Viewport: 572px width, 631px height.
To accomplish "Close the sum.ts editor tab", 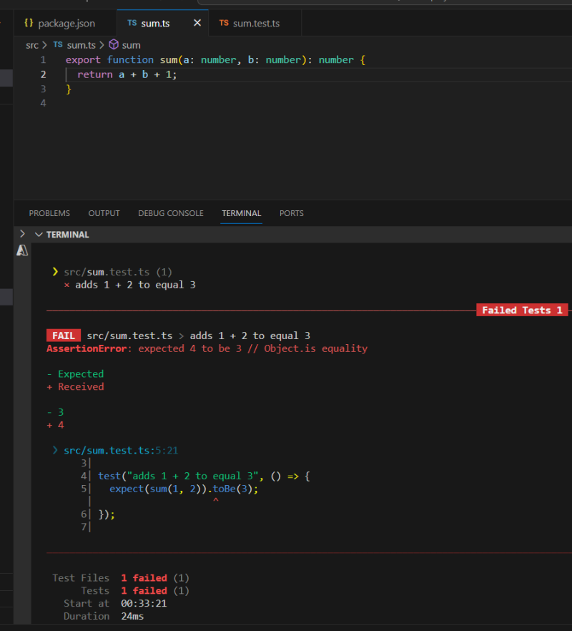I will (x=197, y=24).
